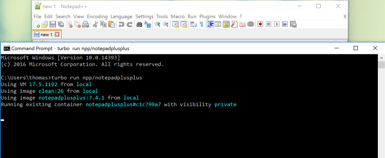Create a new file in Notepad++

(x=36, y=24)
